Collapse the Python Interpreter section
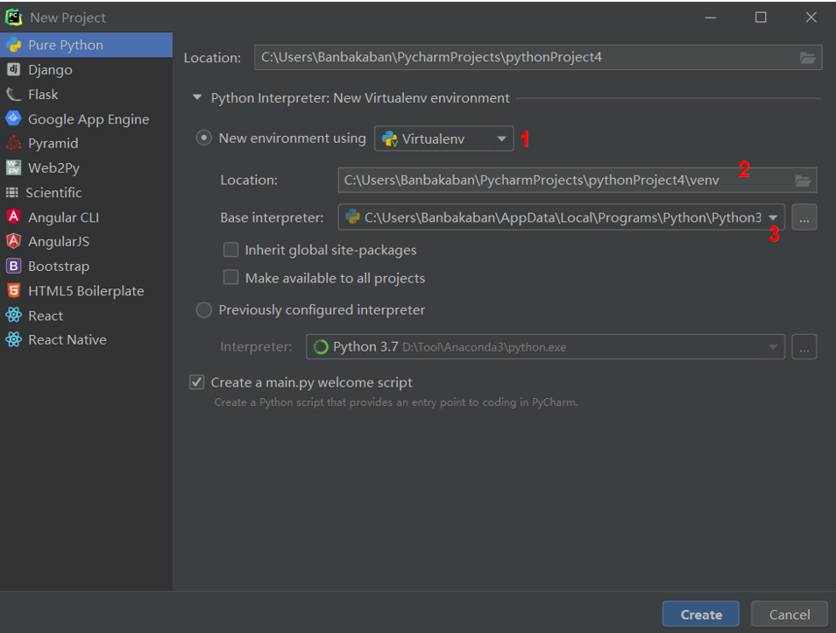 [x=197, y=97]
